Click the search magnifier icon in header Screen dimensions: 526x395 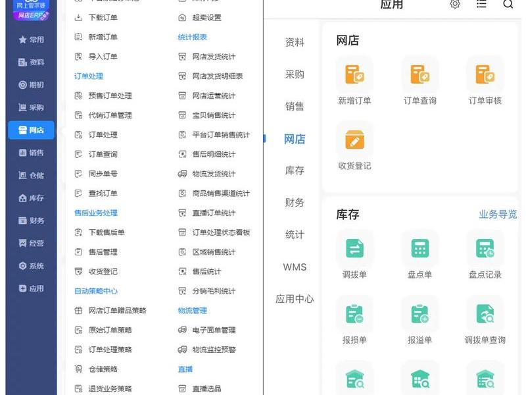point(508,4)
